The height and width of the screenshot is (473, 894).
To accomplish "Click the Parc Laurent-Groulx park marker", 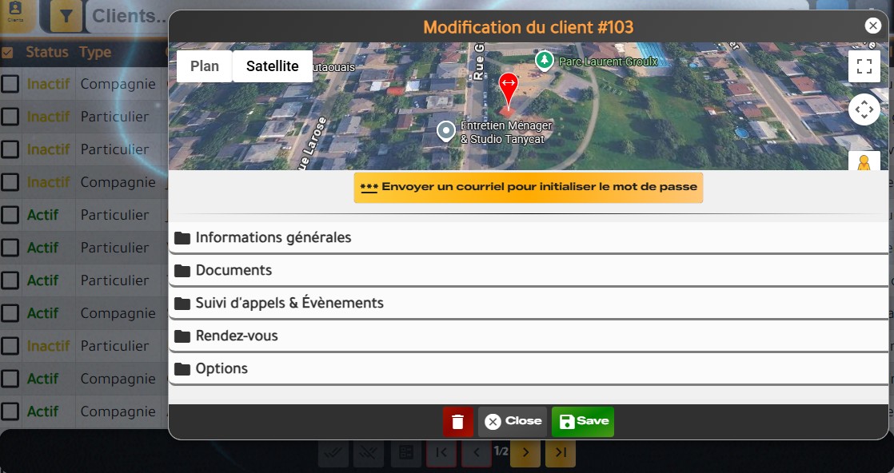I will (545, 61).
